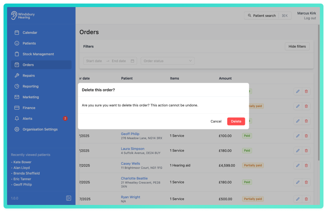This screenshot has height=212, width=327.
Task: Delete Charlotte Beattie's order with trash icon
Action: 306,182
